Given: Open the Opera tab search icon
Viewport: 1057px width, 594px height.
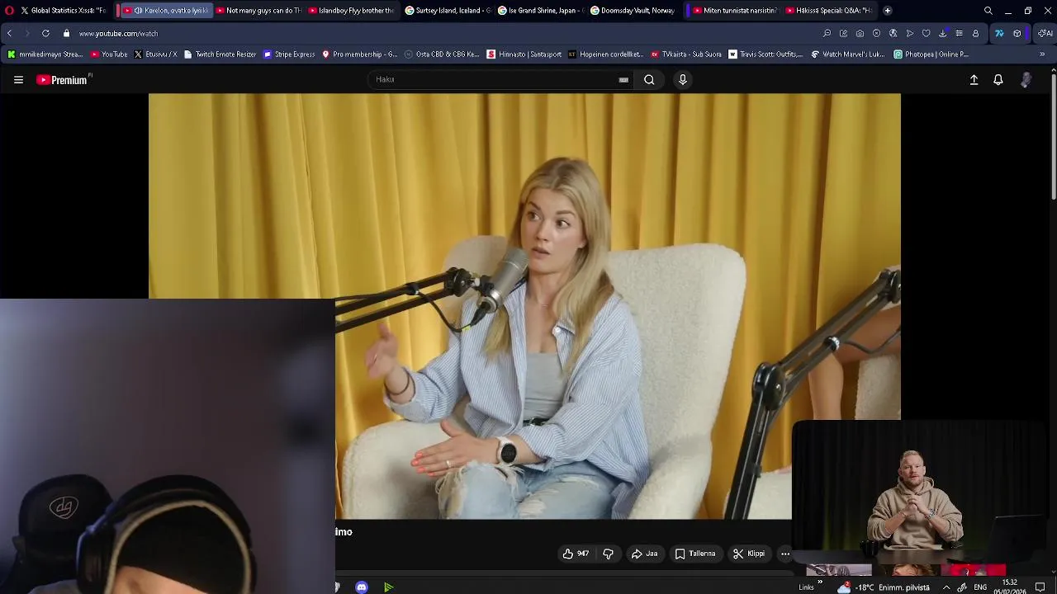Looking at the screenshot, I should [x=988, y=11].
